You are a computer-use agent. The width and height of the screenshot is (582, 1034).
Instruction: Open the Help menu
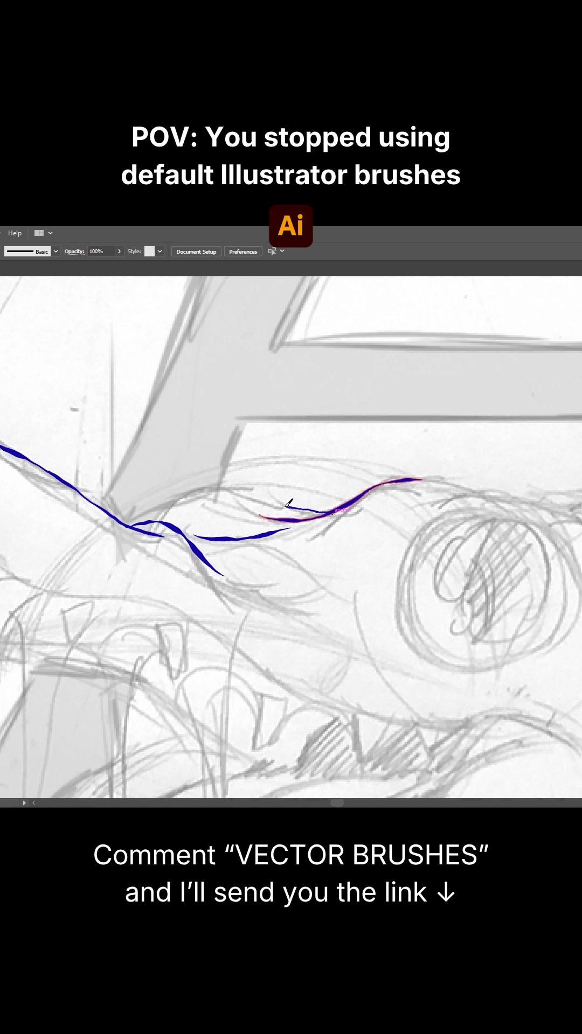[15, 233]
